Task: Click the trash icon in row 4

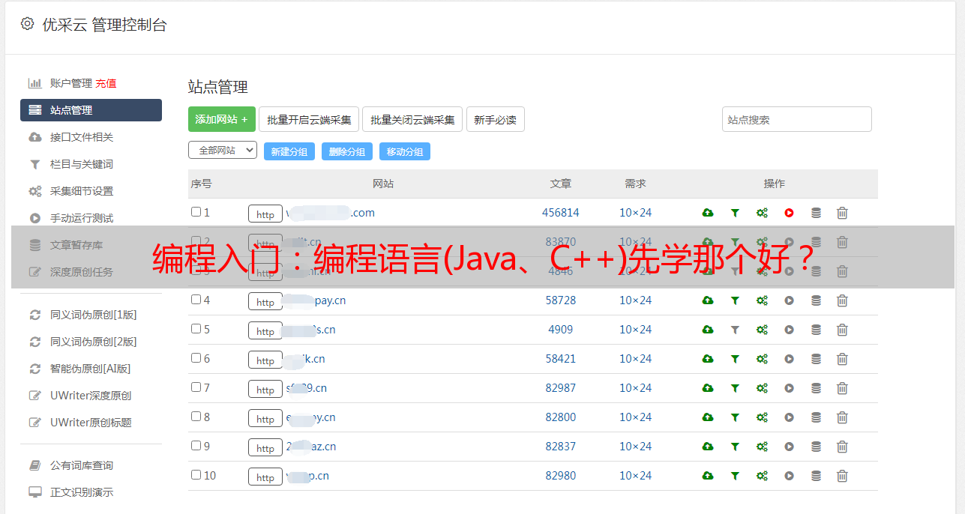Action: point(842,300)
